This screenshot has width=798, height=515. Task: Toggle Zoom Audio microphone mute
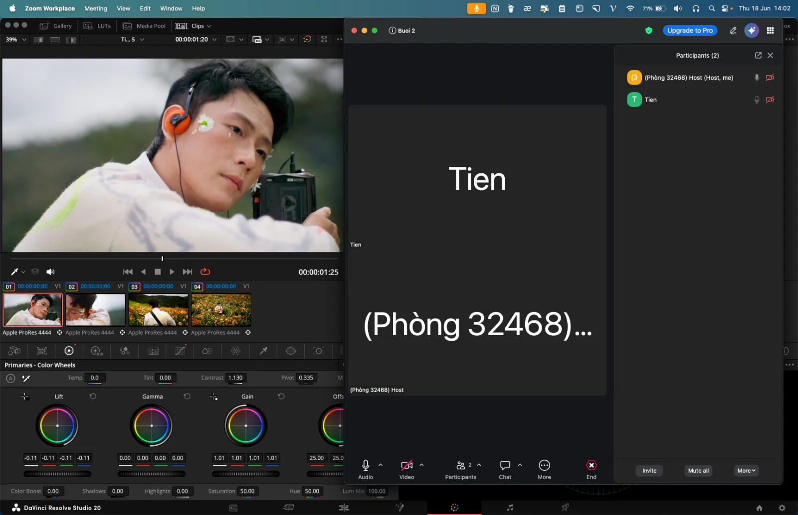click(366, 469)
